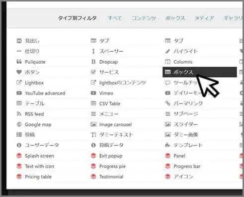
Task: Click the 投稿 list icon
Action: [x=19, y=134]
